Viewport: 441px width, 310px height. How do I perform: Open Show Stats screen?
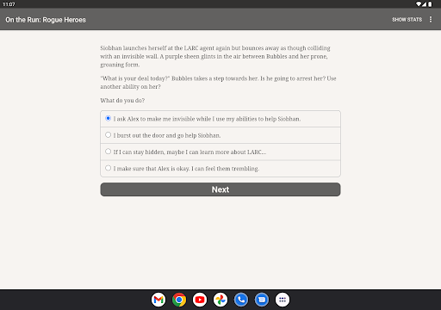click(x=407, y=20)
